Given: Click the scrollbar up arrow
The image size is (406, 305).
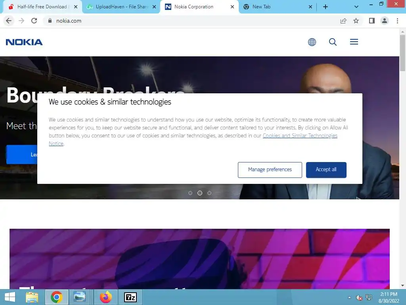Looking at the screenshot, I should pyautogui.click(x=402, y=32).
